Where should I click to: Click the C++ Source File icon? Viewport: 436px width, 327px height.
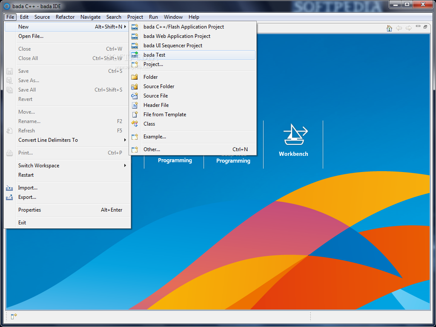click(x=135, y=96)
